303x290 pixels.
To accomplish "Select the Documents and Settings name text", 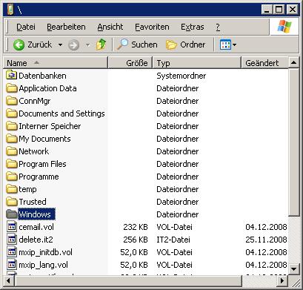I will coord(61,113).
